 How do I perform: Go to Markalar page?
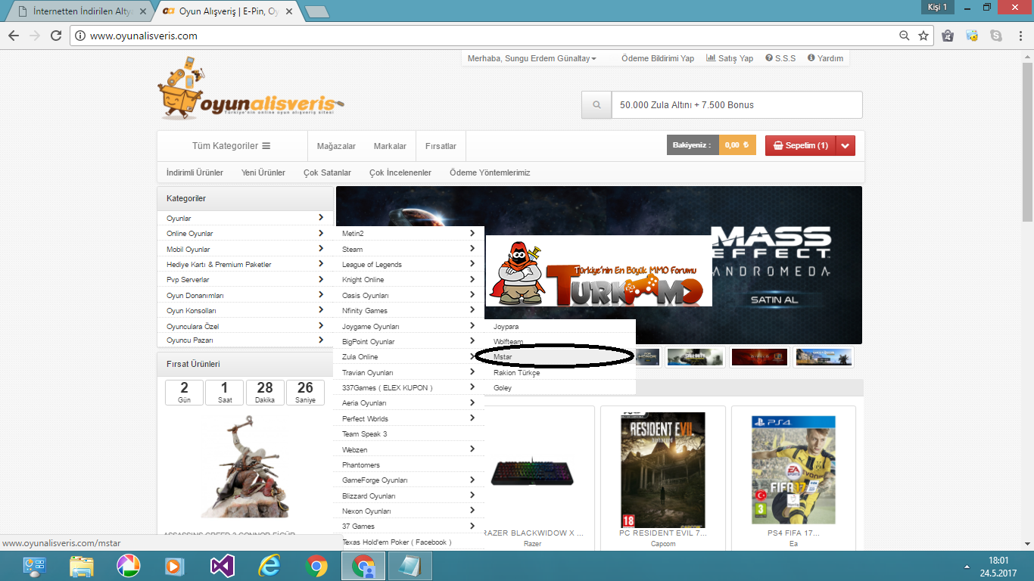[390, 146]
